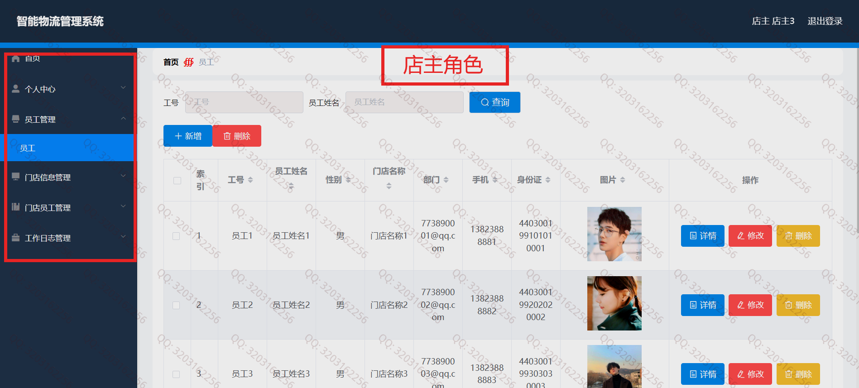Tick the checkbox for 员工1 row
The image size is (859, 388).
pos(176,236)
